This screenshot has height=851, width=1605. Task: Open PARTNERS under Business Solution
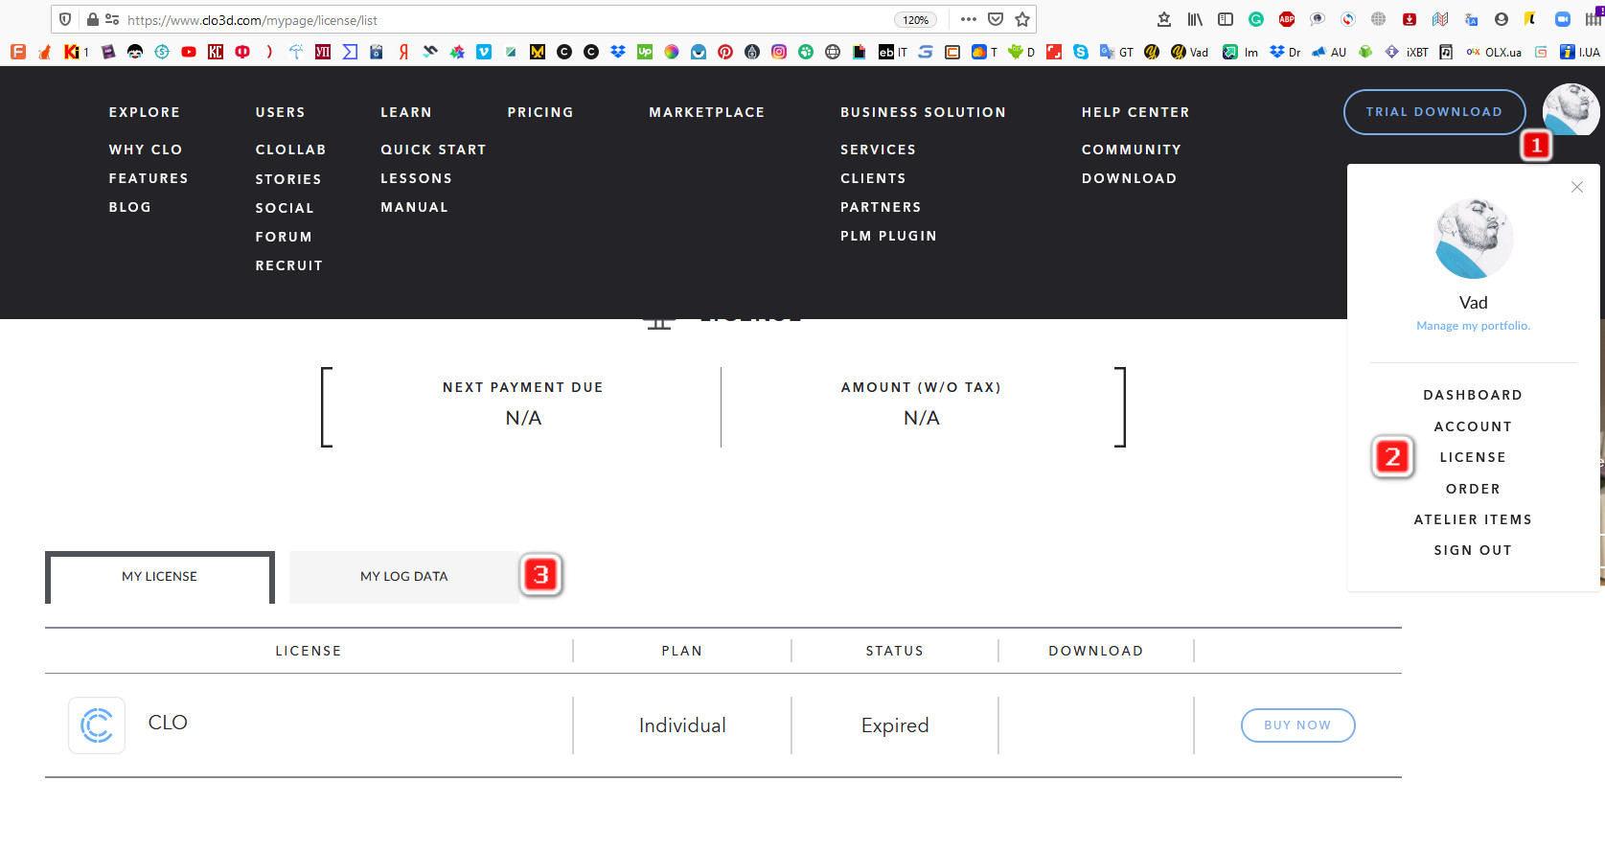coord(881,207)
